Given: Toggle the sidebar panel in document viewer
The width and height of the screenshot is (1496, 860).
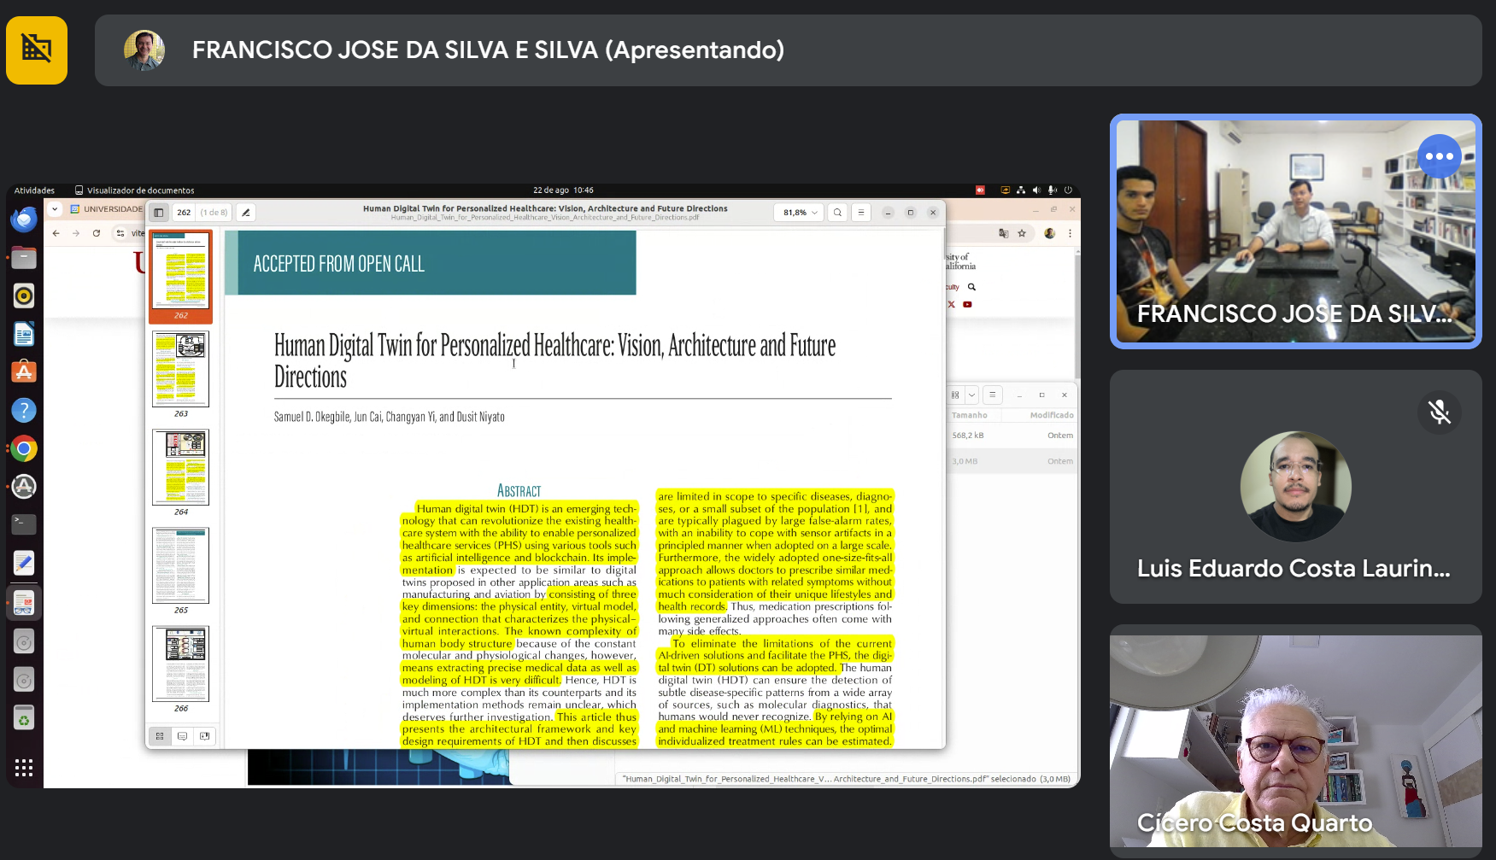Looking at the screenshot, I should pos(159,213).
